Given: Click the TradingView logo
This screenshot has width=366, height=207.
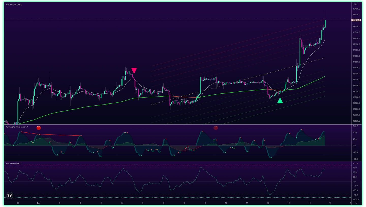Looking at the screenshot, I should click(x=10, y=196).
